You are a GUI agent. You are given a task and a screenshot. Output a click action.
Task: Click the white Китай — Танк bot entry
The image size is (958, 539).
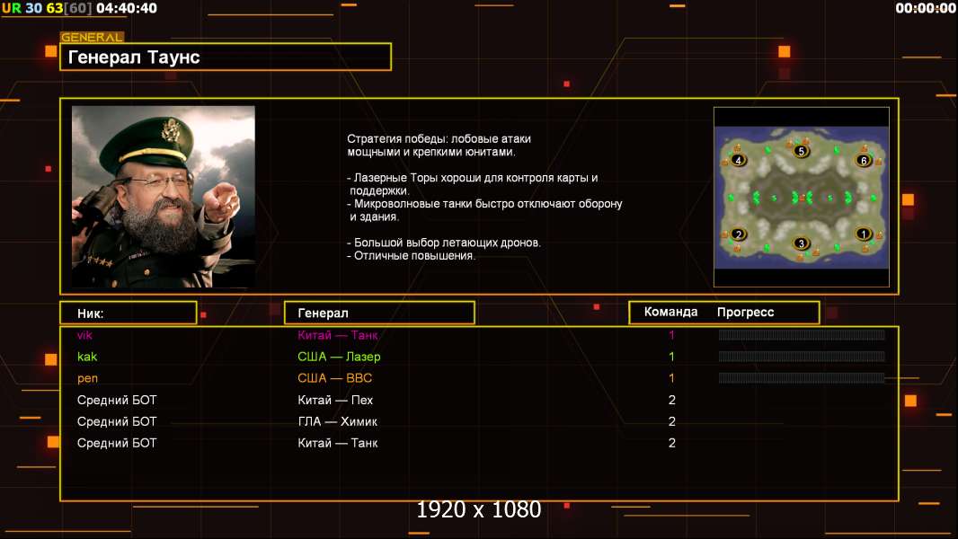[337, 443]
